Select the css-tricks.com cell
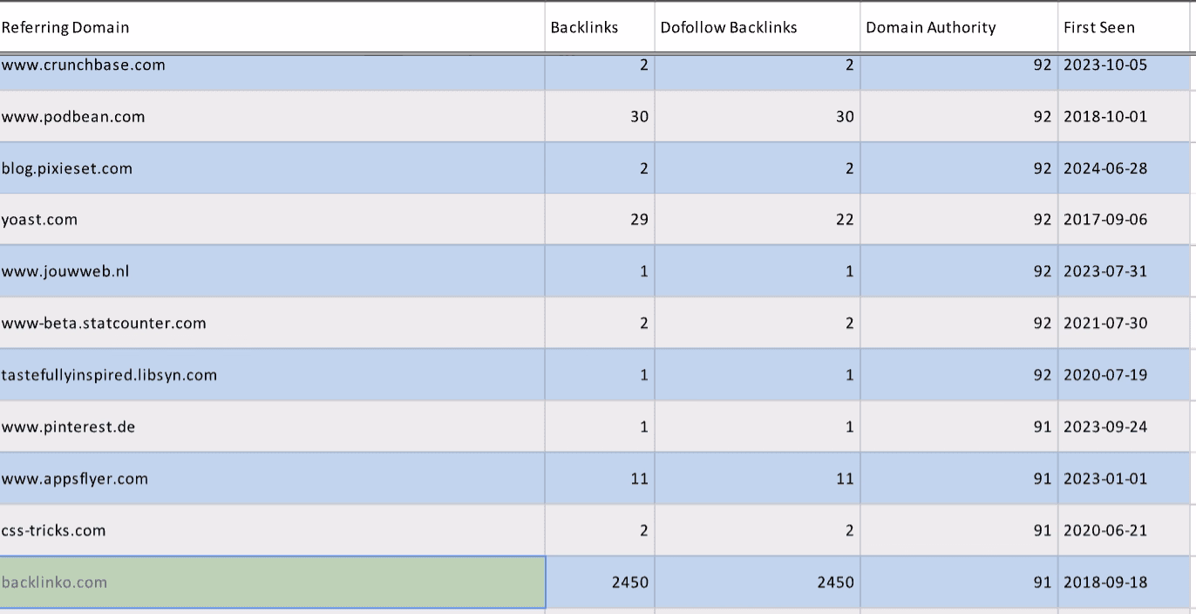Screen dimensions: 1196x614 [x=272, y=530]
